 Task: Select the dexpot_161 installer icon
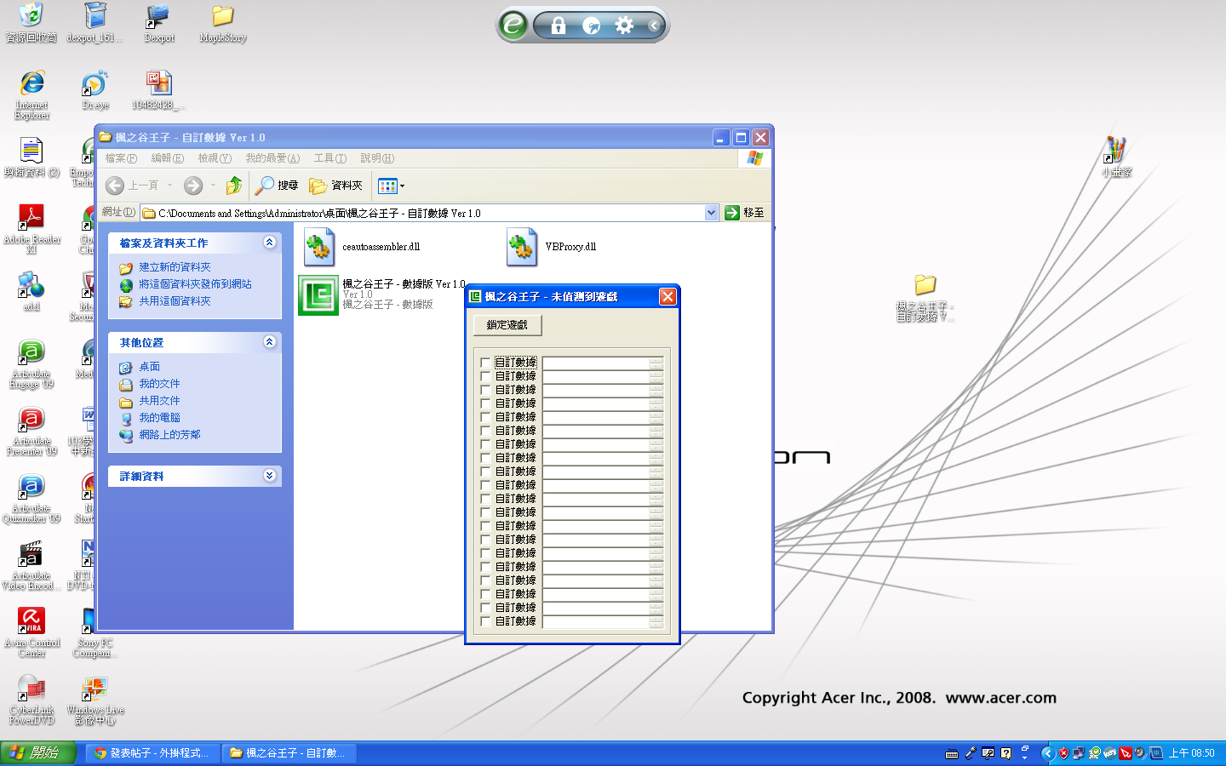95,23
